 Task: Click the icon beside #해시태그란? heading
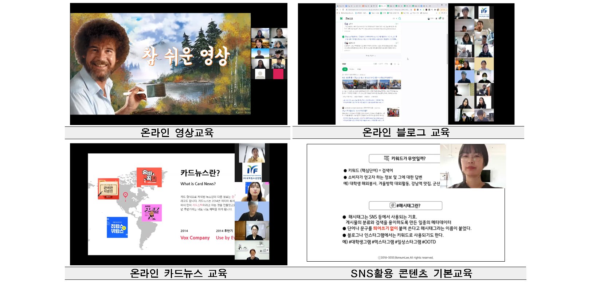pos(393,205)
